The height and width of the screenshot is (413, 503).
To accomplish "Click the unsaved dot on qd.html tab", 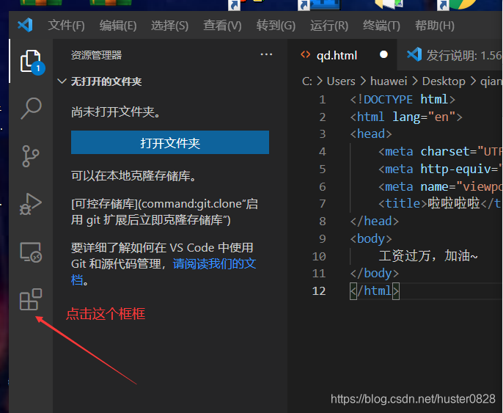I will 383,55.
